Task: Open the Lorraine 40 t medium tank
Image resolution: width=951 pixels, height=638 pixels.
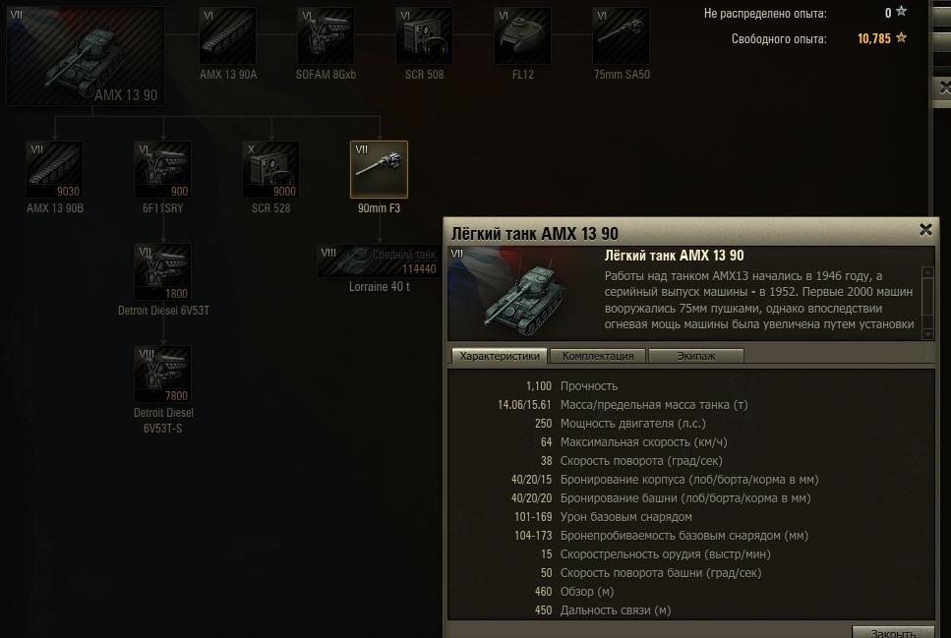Action: (380, 261)
